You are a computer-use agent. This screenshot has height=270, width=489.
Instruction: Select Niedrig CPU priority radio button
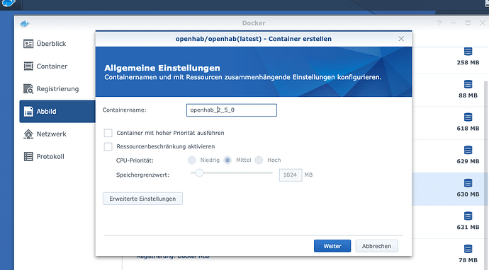[x=191, y=160]
